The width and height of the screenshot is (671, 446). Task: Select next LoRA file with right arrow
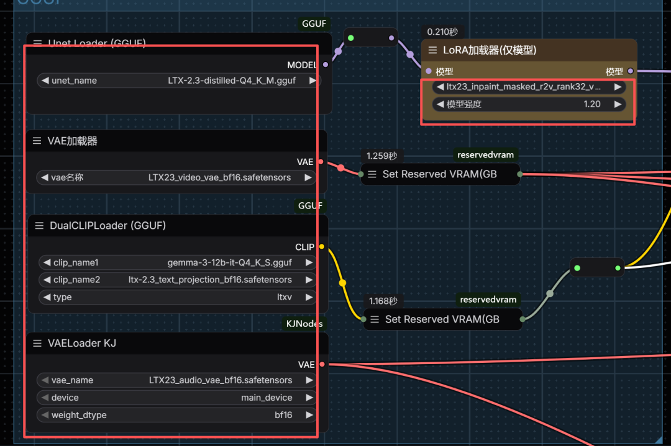click(618, 87)
